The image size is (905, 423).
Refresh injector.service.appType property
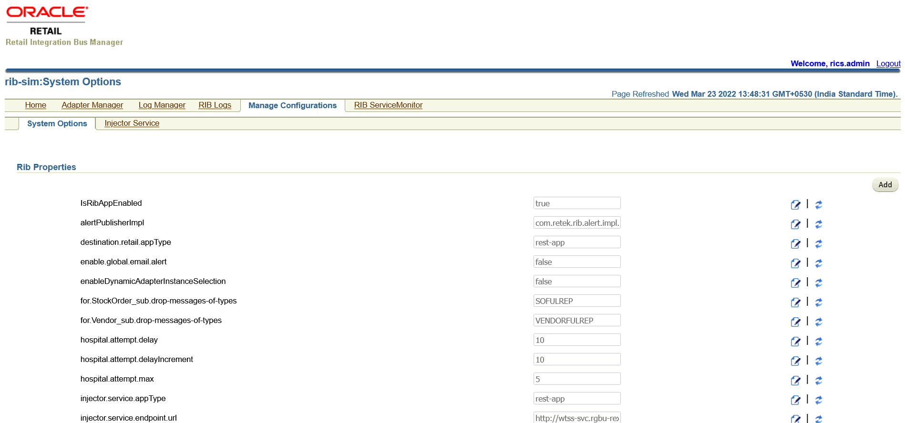(x=819, y=400)
